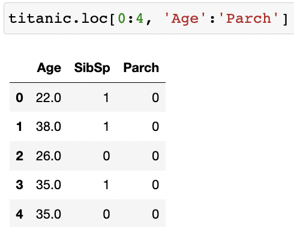Select Age value 35.0 in row 3
Viewport: 294px width, 227px height.
tap(49, 185)
